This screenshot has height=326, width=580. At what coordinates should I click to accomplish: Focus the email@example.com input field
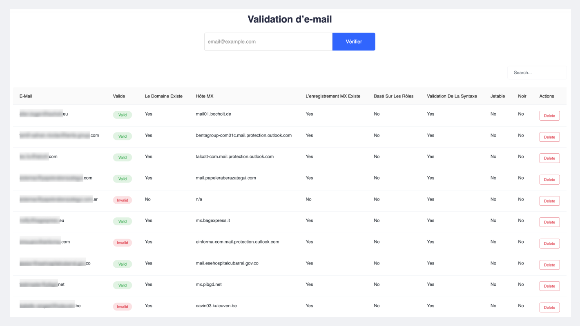click(268, 42)
